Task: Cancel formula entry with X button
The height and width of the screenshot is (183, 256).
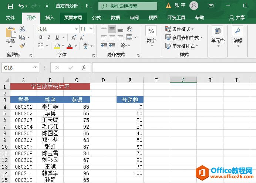Action: click(57, 68)
